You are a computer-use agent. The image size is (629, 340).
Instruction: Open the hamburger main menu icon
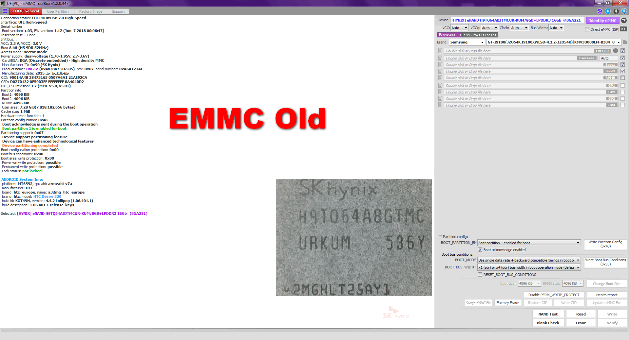click(5, 11)
